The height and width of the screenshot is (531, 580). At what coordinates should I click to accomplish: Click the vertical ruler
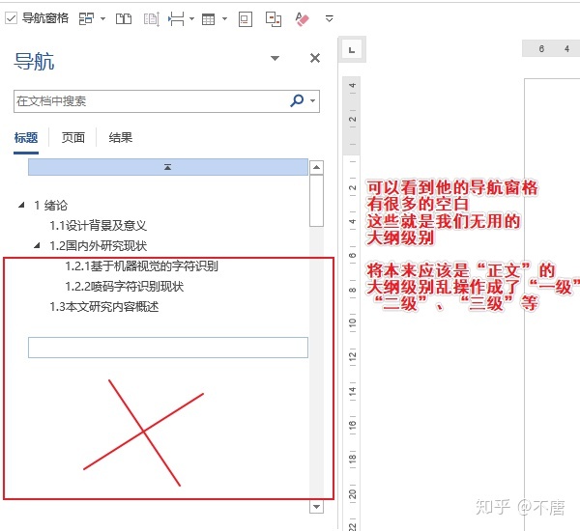352,303
